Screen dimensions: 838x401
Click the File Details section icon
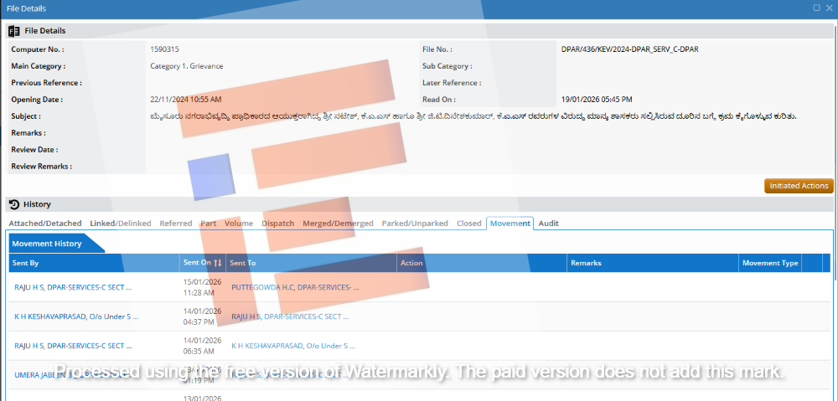click(x=13, y=31)
